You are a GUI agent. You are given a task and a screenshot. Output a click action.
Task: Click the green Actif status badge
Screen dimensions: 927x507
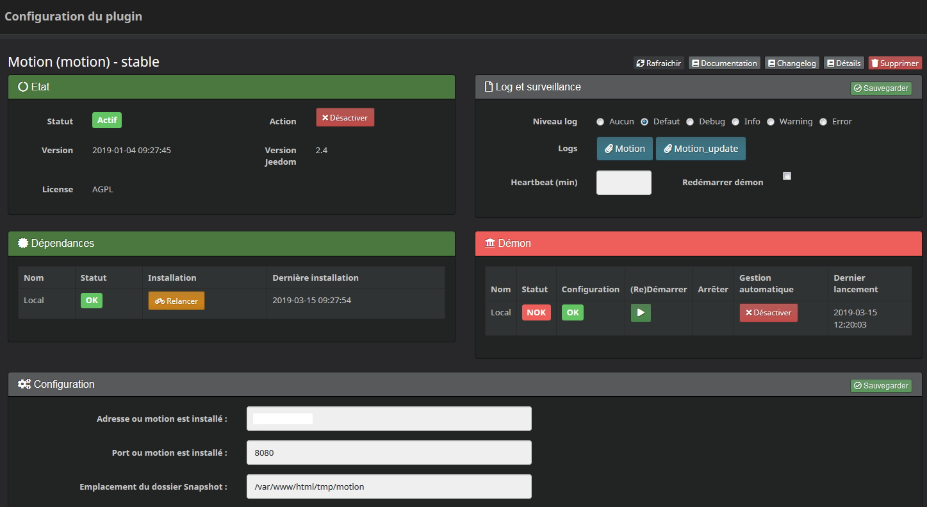(x=107, y=120)
